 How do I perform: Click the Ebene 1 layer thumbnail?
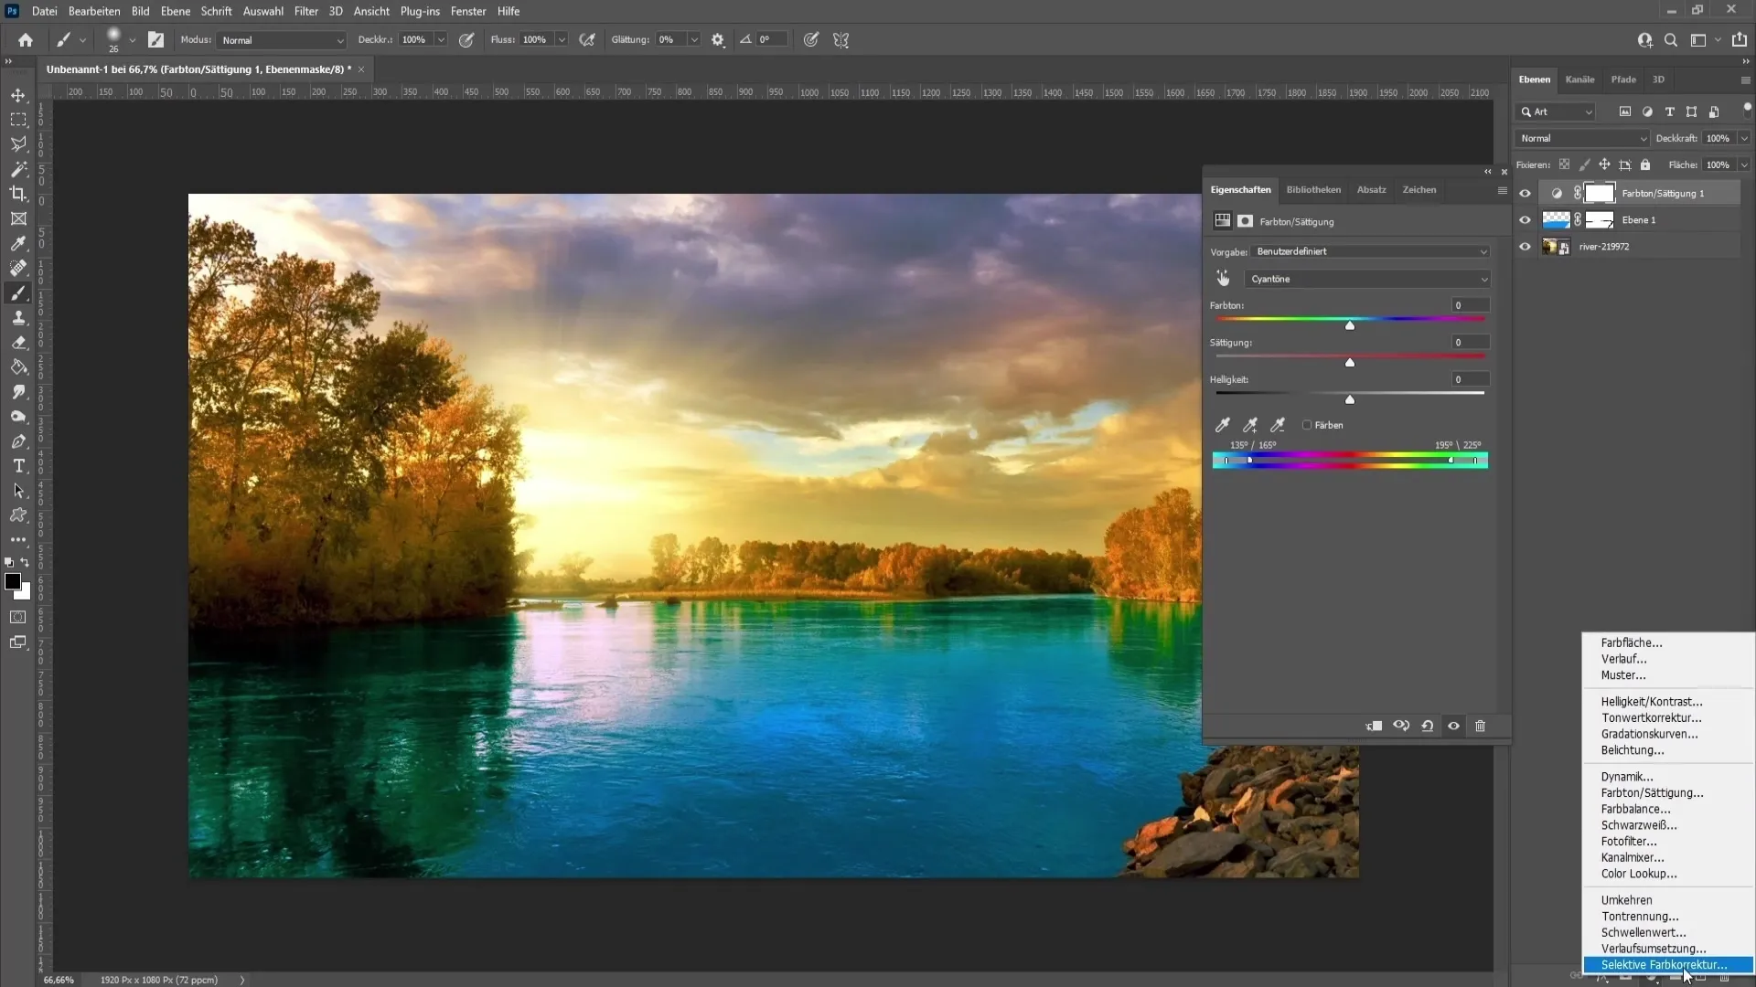[1556, 219]
